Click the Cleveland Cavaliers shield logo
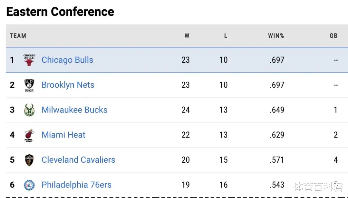Image resolution: width=348 pixels, height=198 pixels. 29,160
